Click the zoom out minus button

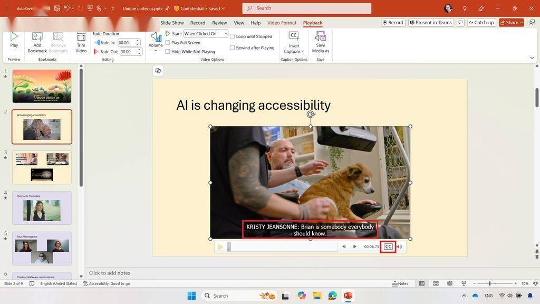point(474,283)
